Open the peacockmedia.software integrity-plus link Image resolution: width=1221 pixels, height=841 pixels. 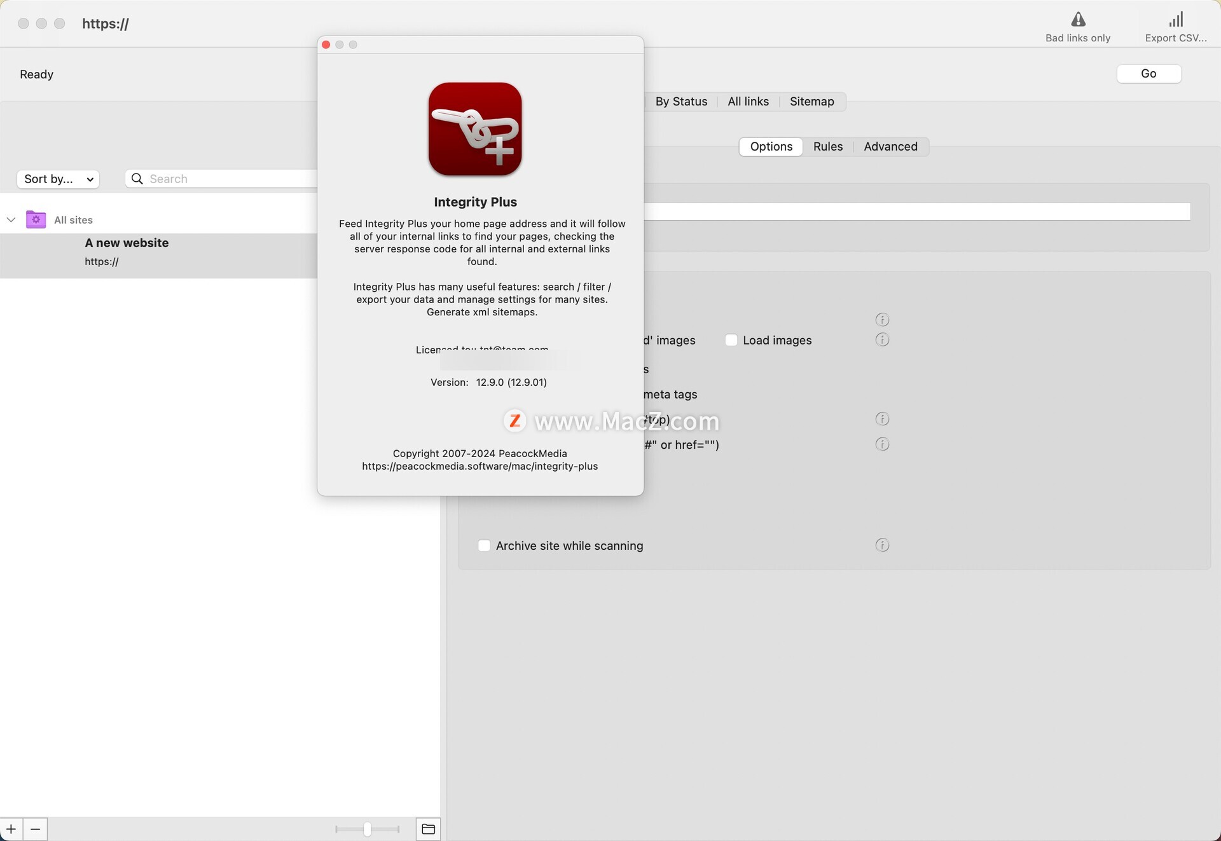coord(479,466)
